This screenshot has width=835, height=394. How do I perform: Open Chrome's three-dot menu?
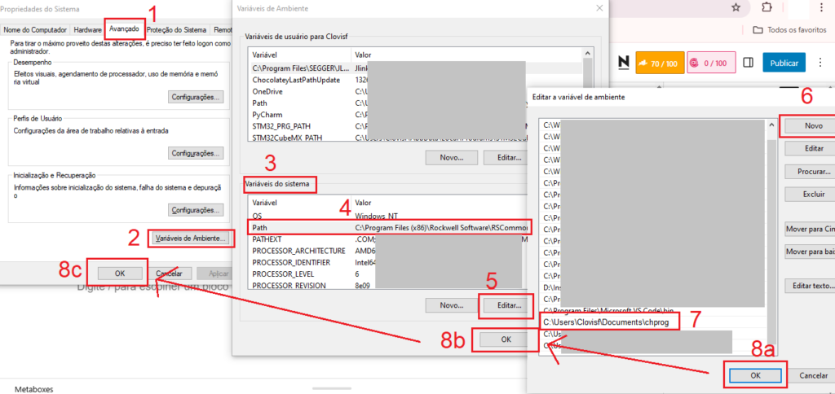click(822, 7)
